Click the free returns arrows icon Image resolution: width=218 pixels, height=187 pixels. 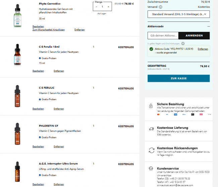pyautogui.click(x=151, y=149)
